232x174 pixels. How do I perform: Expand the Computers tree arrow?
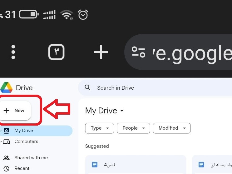click(x=1, y=142)
